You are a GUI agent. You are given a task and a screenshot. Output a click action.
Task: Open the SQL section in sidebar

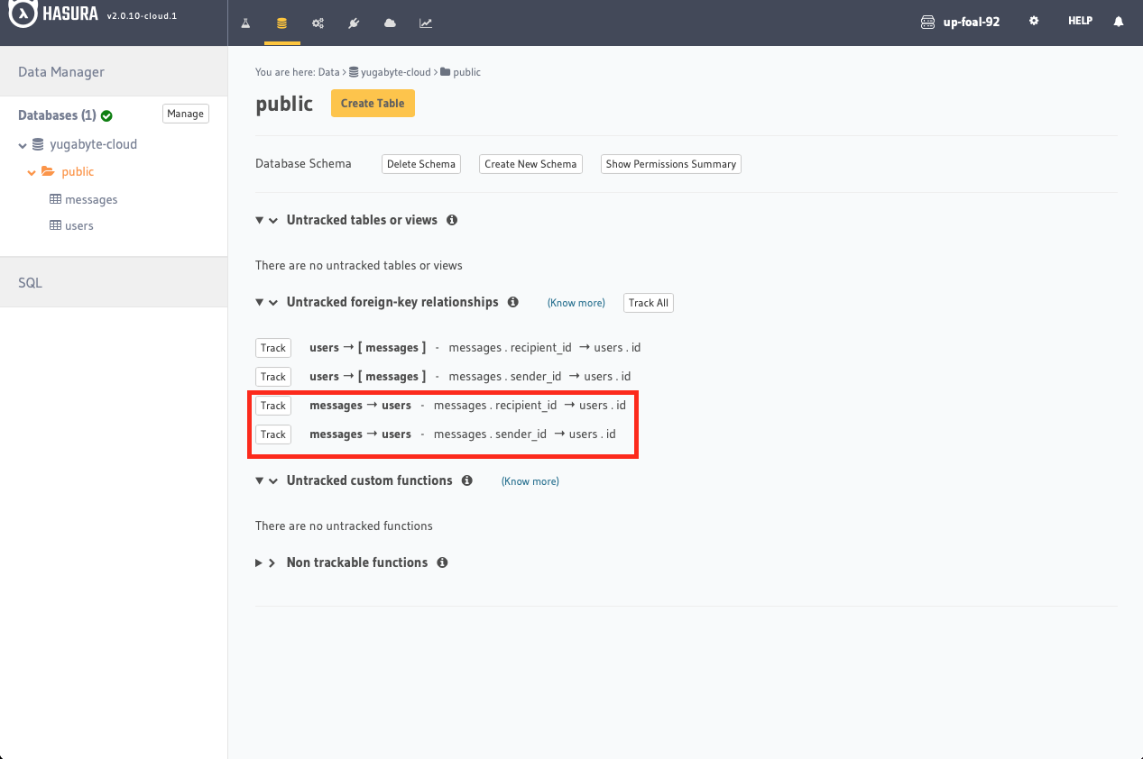[30, 282]
